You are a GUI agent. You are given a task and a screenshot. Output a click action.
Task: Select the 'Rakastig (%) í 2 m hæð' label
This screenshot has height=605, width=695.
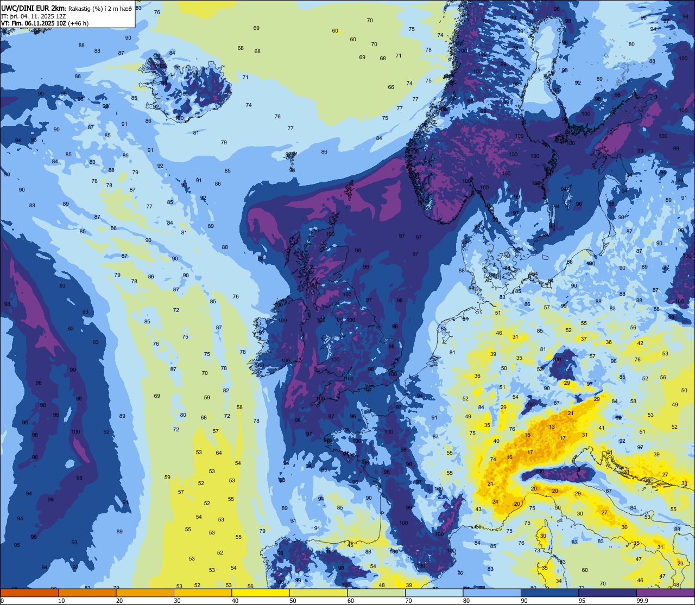point(100,9)
